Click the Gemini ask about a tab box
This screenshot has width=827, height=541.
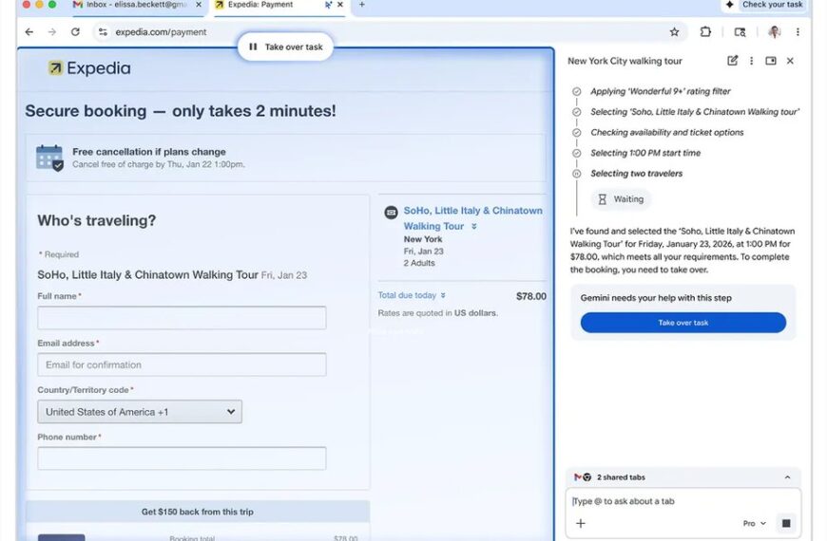tap(683, 501)
